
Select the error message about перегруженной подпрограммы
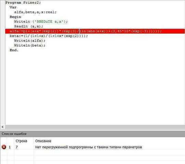tap(89, 147)
